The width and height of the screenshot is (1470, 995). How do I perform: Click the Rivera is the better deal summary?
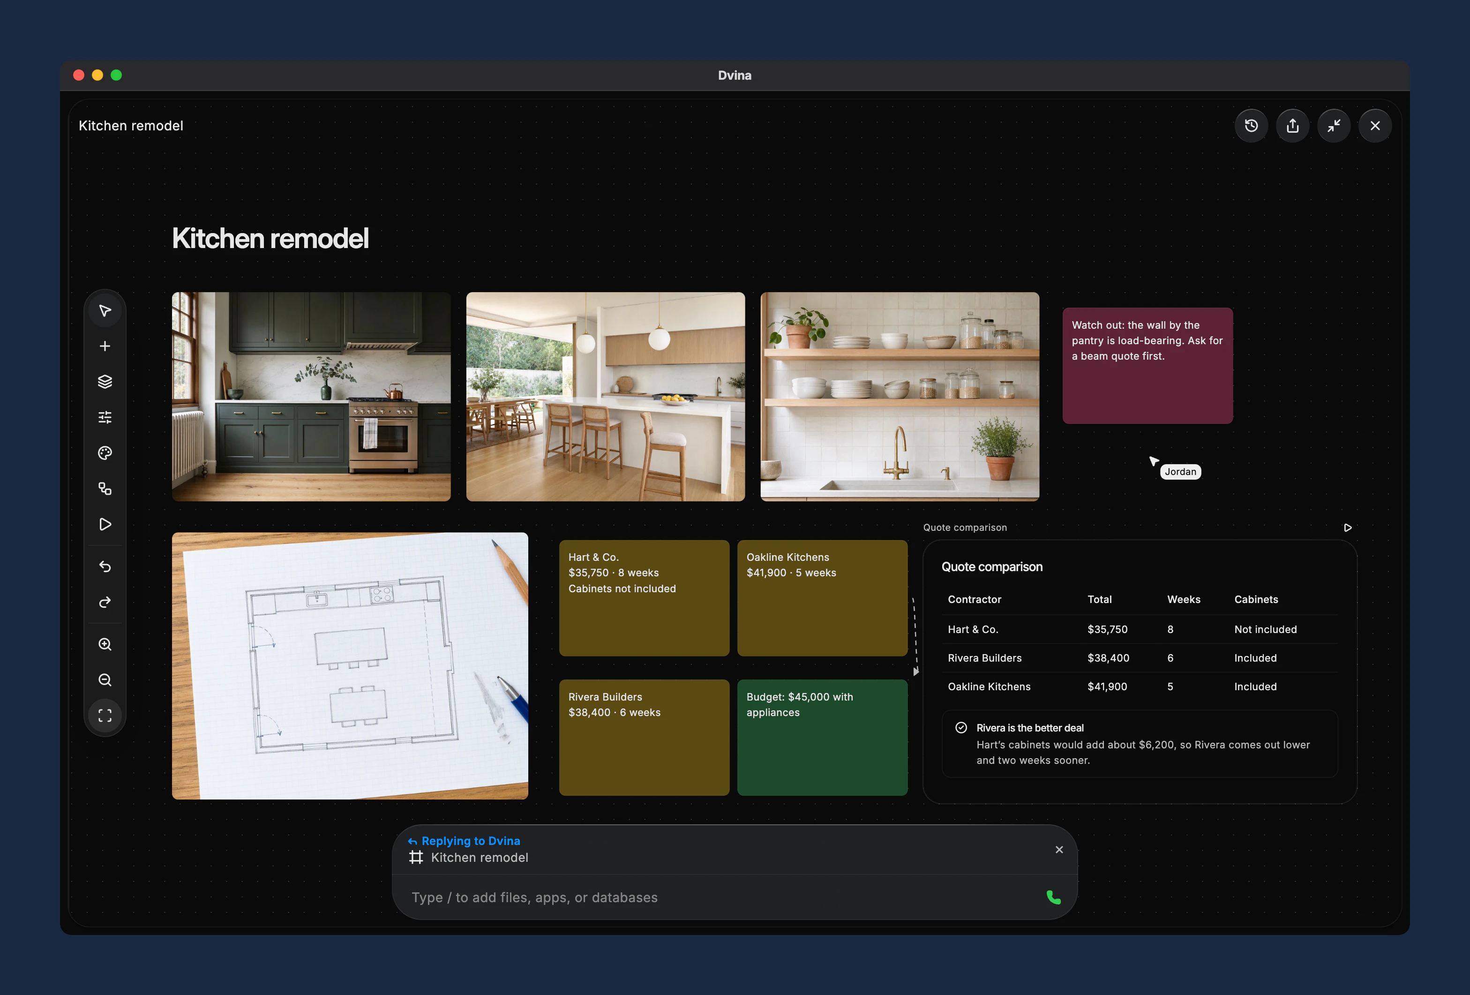pos(1140,744)
